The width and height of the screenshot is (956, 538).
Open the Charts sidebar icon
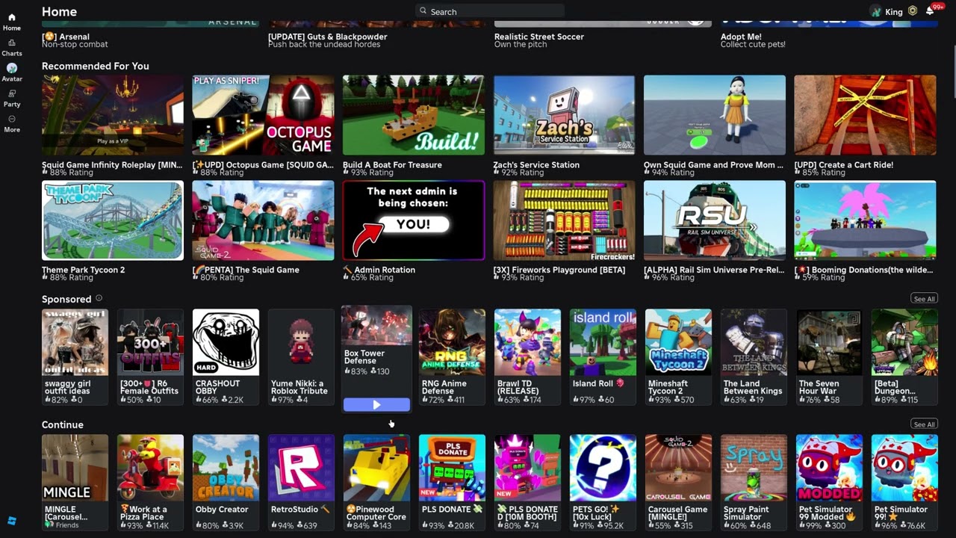tap(11, 43)
